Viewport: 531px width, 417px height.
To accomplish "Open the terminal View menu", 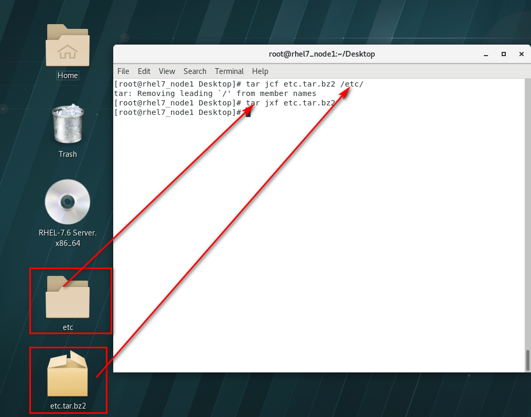I will (x=167, y=71).
